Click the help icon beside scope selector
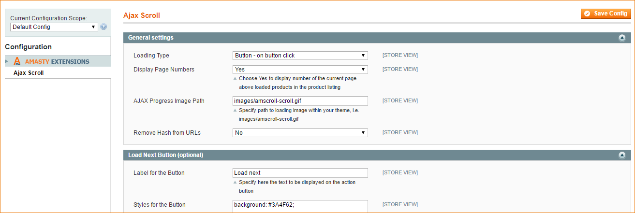The height and width of the screenshot is (213, 635). [103, 27]
